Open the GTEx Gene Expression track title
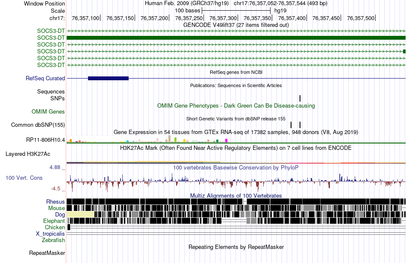 pos(236,132)
